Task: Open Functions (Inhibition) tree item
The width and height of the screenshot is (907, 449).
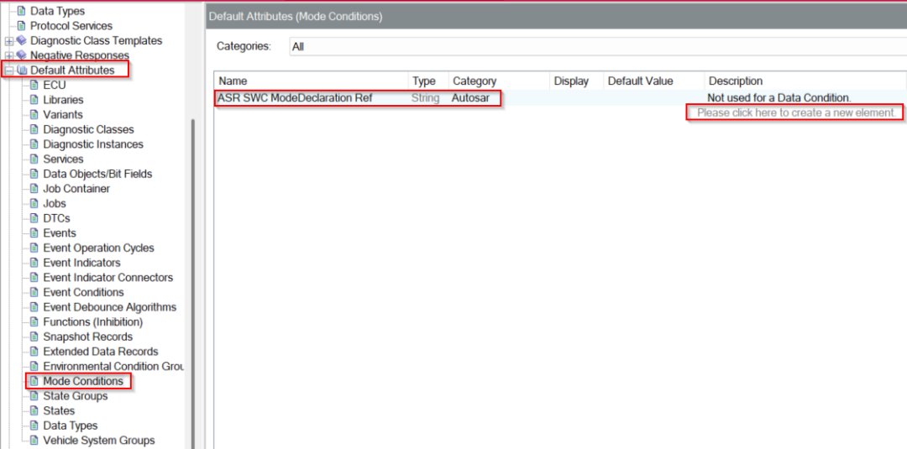Action: click(92, 322)
